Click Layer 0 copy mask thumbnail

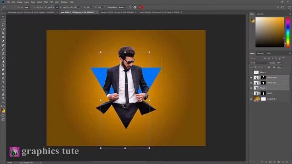pyautogui.click(x=263, y=83)
